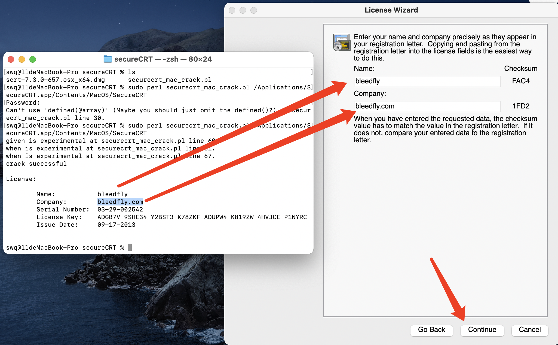The image size is (558, 345).
Task: Click license key segment P1NYRC
Action: (x=296, y=217)
